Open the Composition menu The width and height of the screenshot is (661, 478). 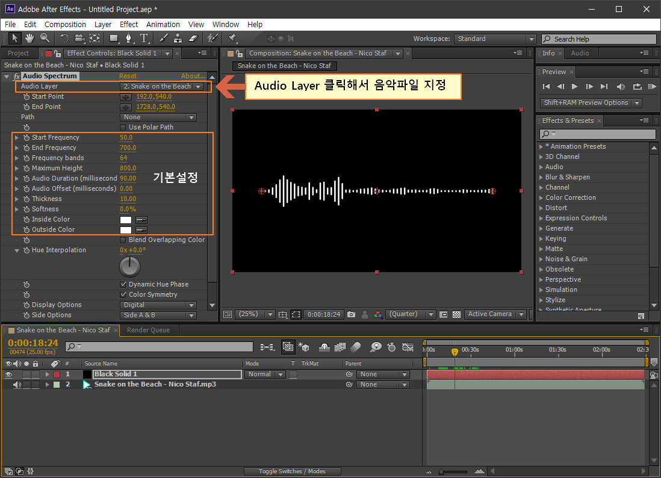point(66,25)
